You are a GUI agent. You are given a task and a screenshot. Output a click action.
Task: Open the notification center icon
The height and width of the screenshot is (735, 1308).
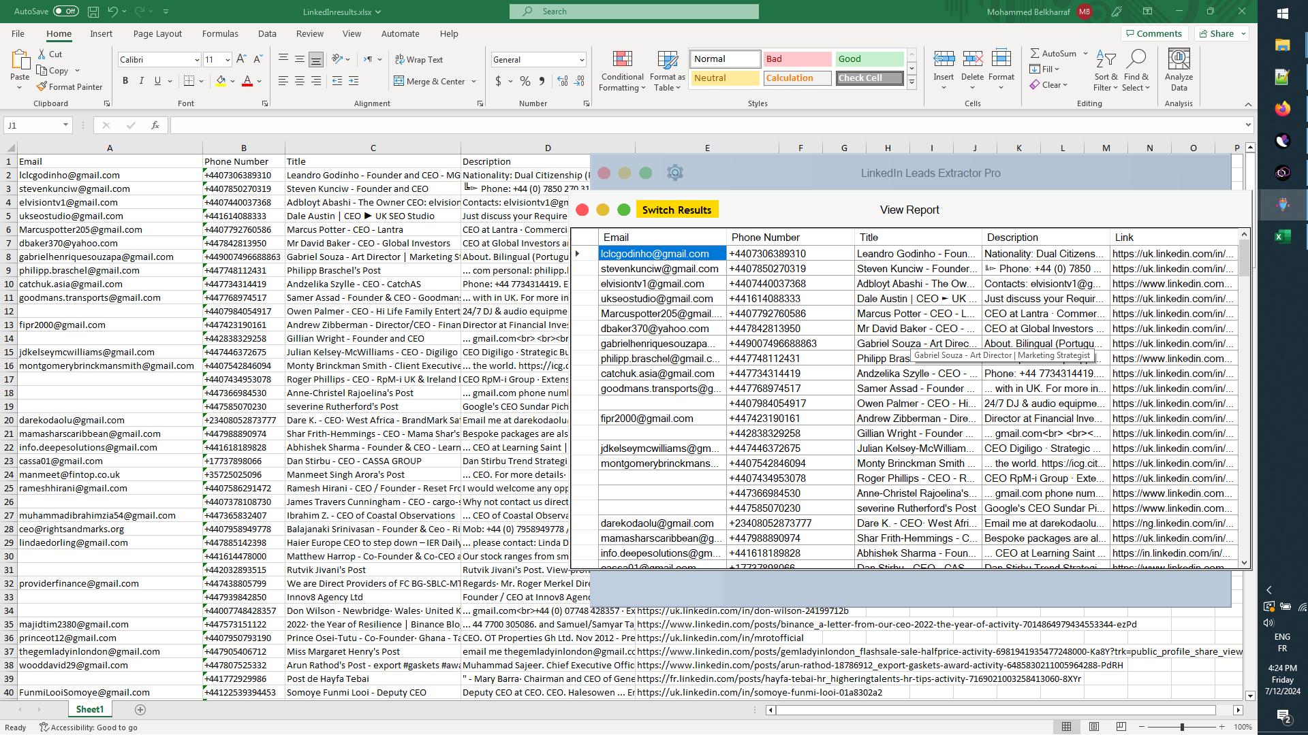1283,716
